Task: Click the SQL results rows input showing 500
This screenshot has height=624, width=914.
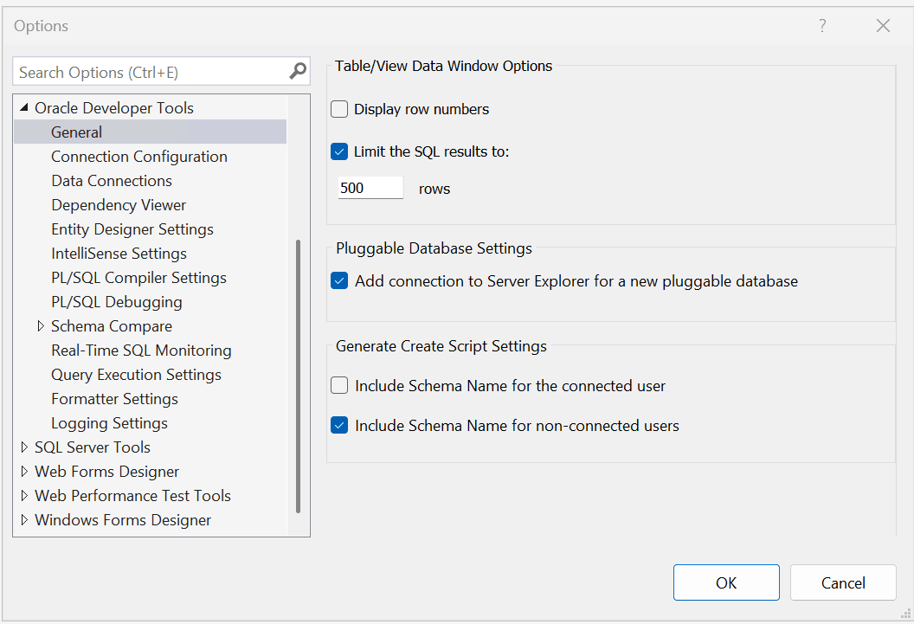Action: pos(370,187)
